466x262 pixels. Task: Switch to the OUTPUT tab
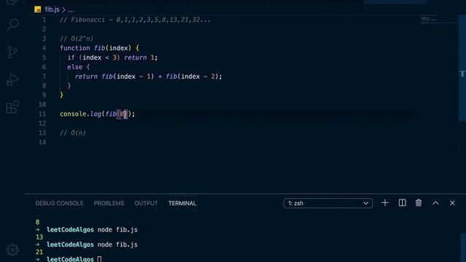(146, 203)
